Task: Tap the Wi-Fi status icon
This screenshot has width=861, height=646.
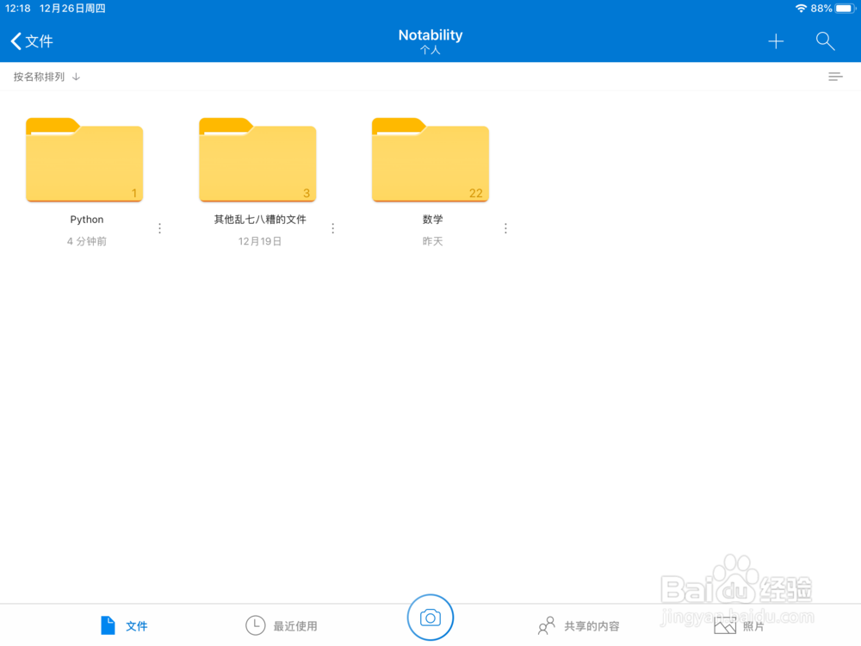Action: pyautogui.click(x=801, y=9)
